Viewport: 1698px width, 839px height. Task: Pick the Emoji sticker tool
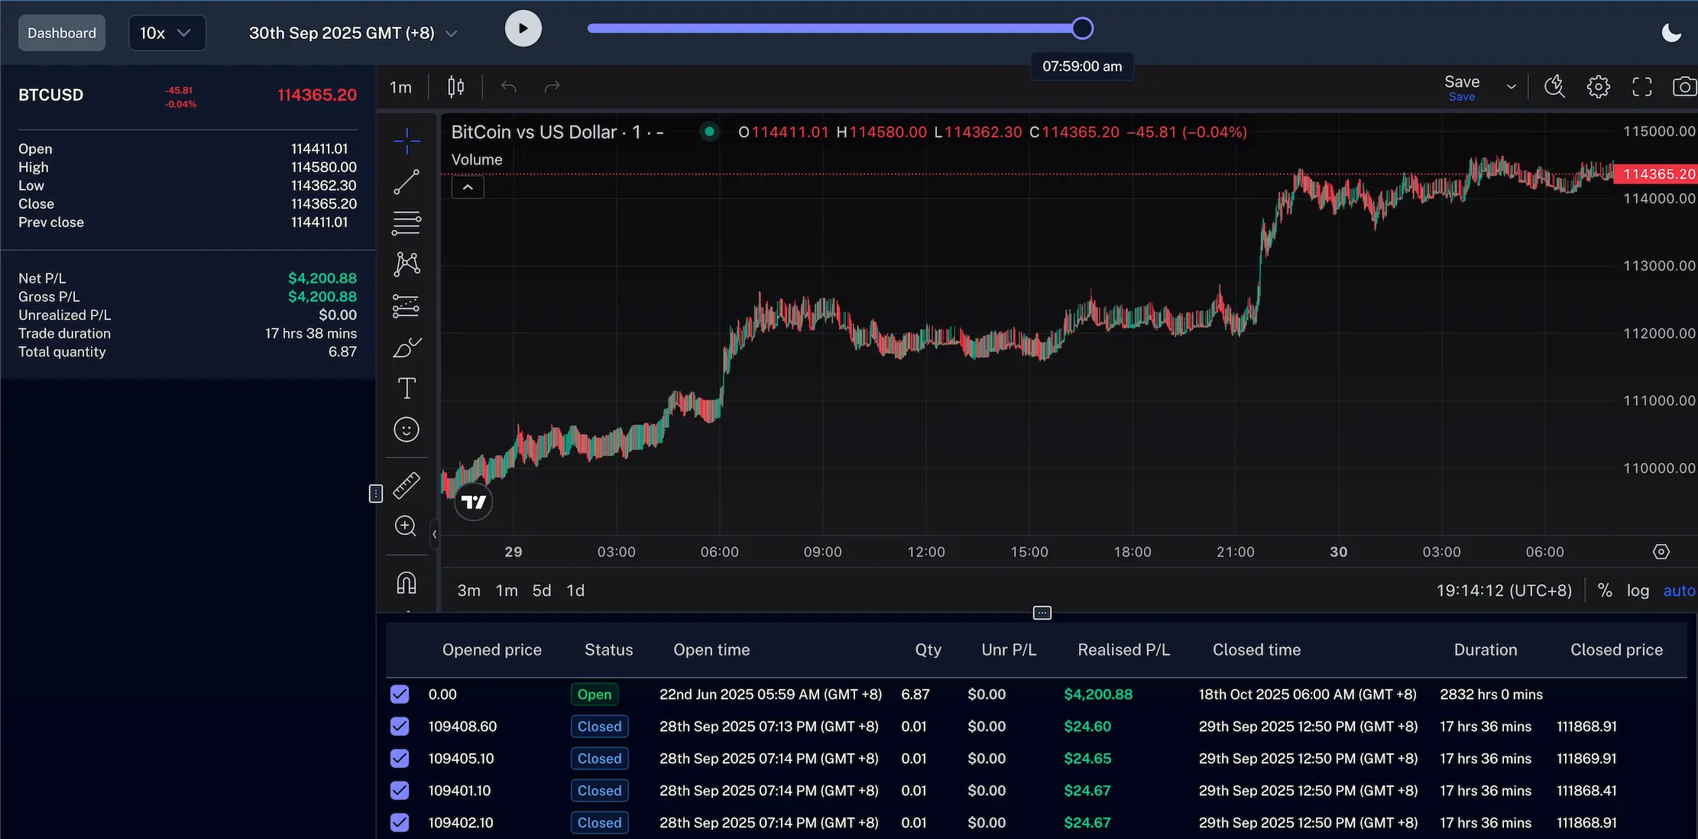406,429
